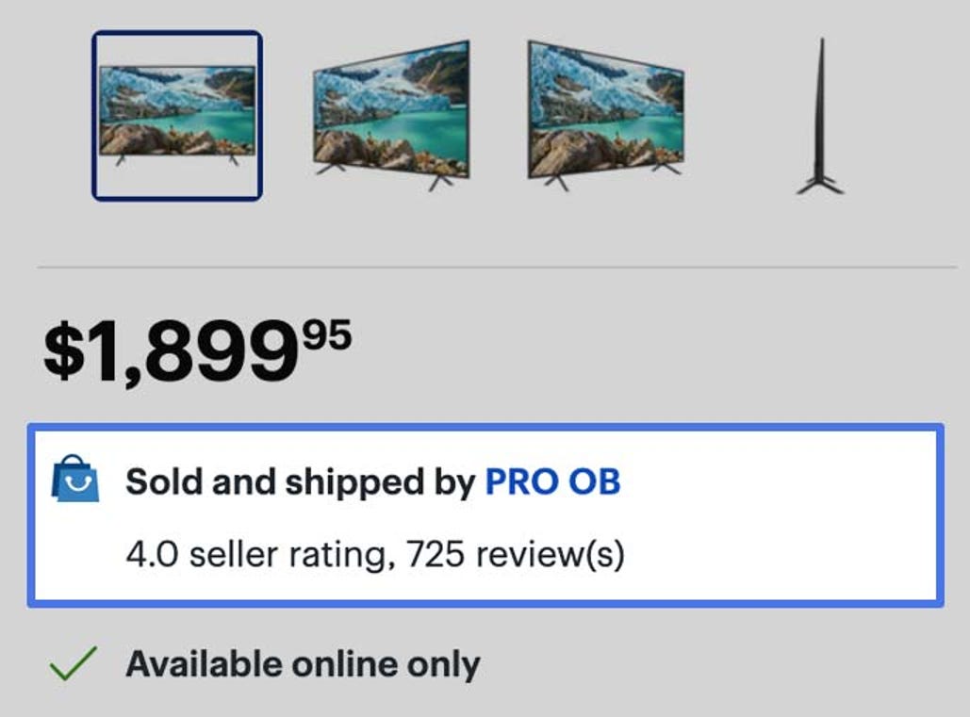Screen dimensions: 970x717
Task: Click the green availability checkmark icon
Action: [73, 664]
